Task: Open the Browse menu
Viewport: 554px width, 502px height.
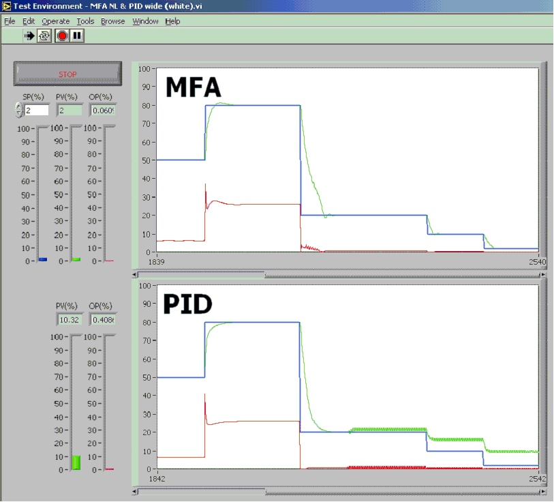Action: [x=112, y=21]
